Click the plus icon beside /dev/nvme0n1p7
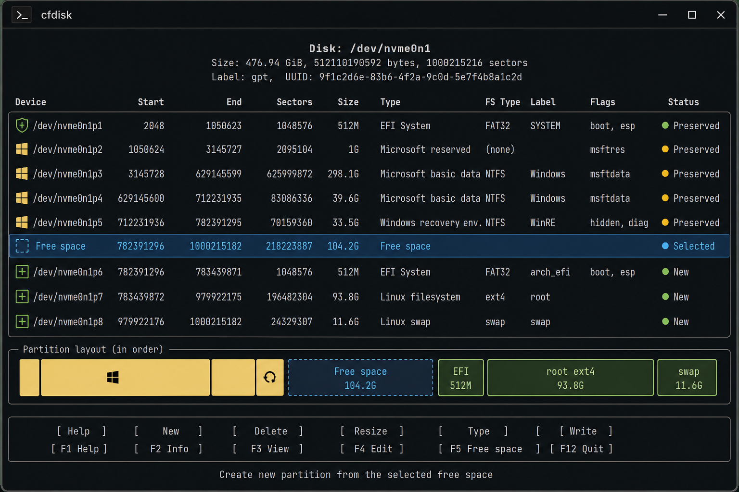This screenshot has height=492, width=739. tap(22, 297)
